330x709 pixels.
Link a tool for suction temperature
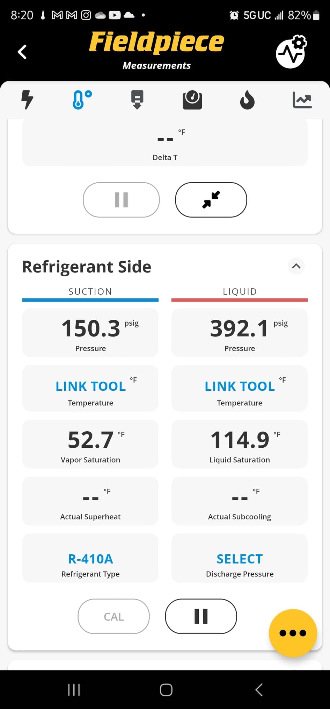(x=90, y=388)
